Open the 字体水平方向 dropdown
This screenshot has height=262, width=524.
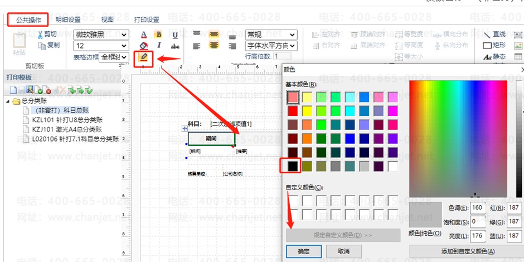271,46
